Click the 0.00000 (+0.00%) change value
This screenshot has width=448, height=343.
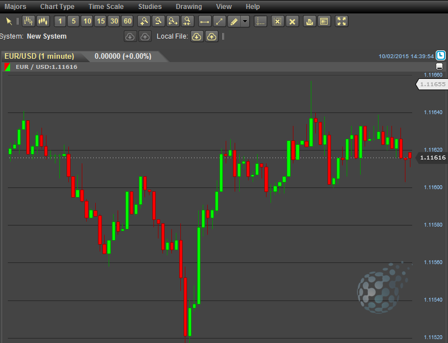click(123, 57)
